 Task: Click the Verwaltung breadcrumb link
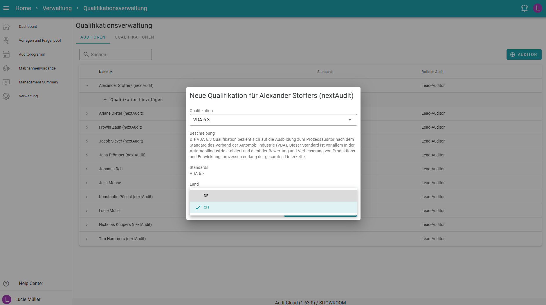pos(57,8)
